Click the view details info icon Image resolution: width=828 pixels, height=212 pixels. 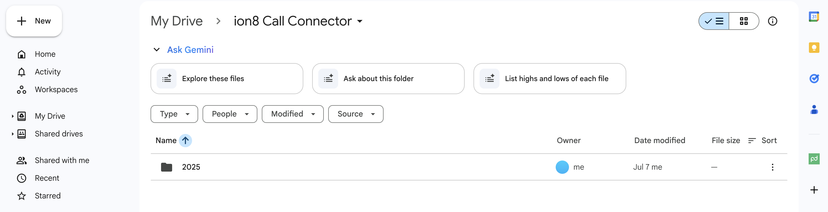coord(772,21)
